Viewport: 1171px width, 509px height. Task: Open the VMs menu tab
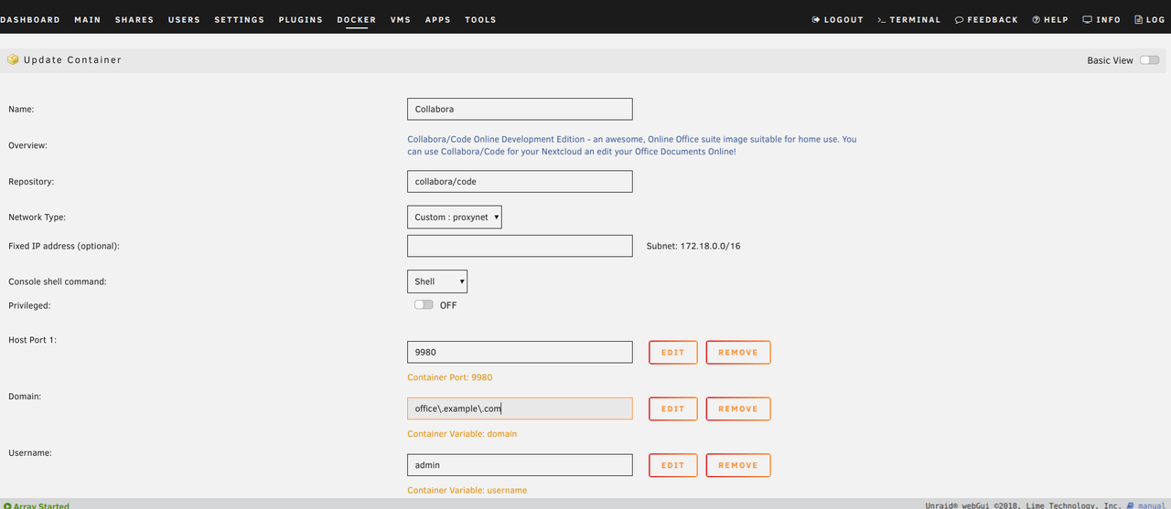(x=400, y=19)
